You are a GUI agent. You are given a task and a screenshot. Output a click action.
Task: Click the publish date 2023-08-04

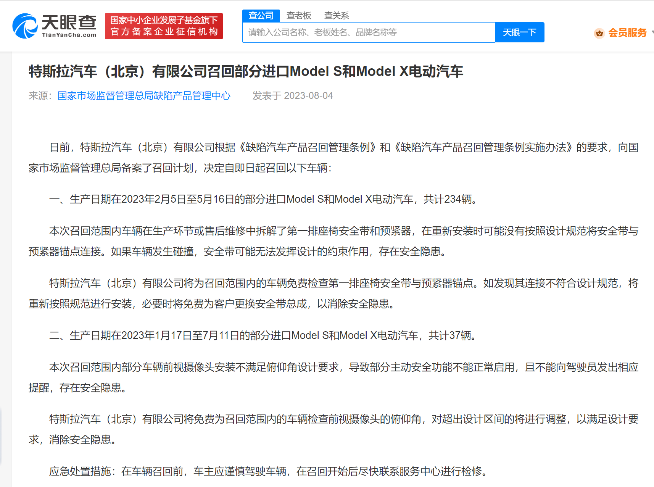(308, 95)
